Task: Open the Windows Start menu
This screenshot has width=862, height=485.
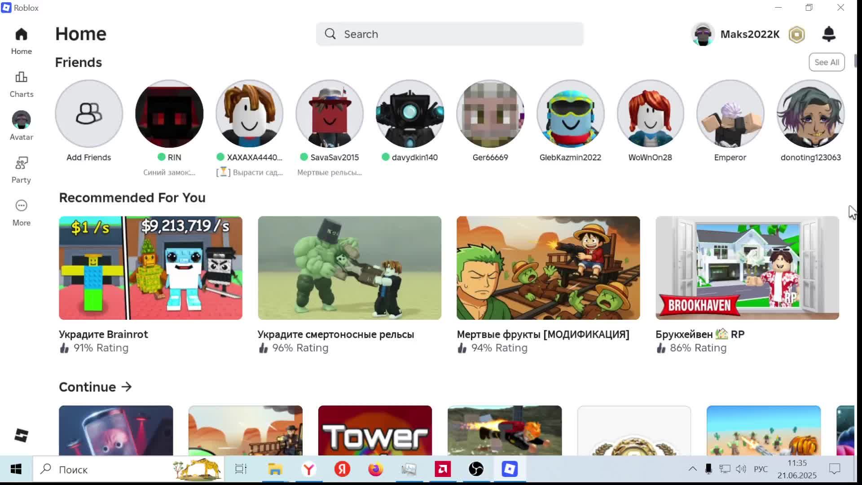Action: point(16,469)
